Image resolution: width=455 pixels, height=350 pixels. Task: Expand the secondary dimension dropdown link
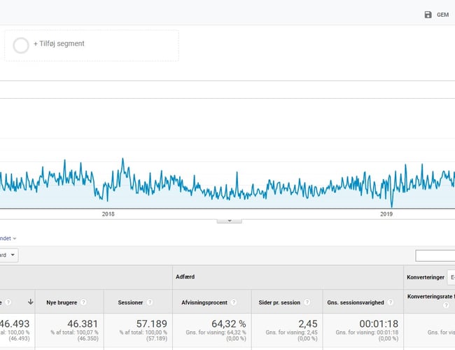[x=8, y=239]
